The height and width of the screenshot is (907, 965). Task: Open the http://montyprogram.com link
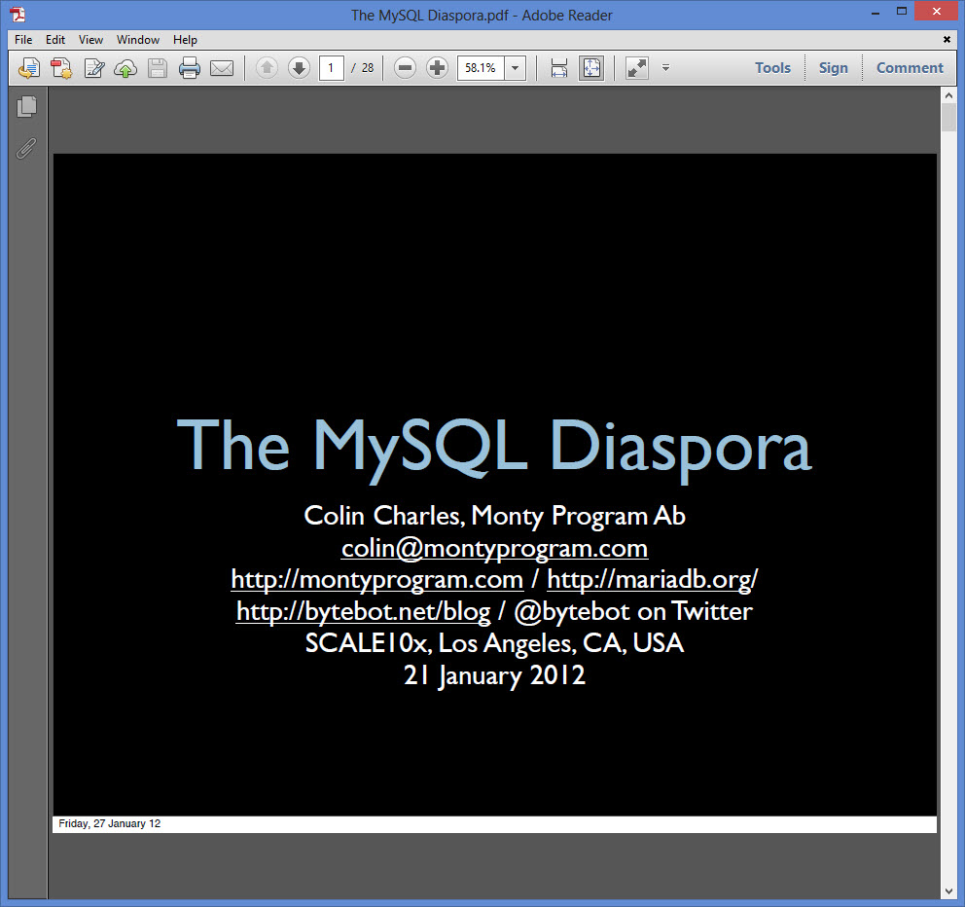click(376, 579)
